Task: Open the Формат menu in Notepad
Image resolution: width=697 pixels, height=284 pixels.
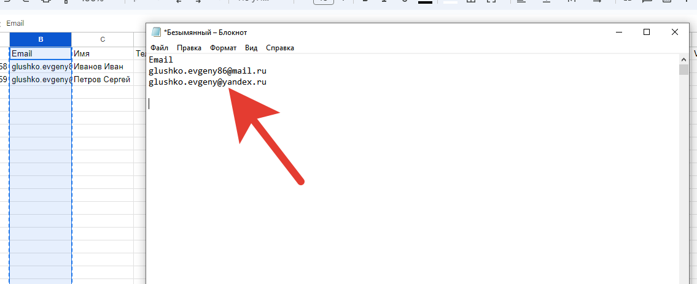Action: (x=223, y=48)
